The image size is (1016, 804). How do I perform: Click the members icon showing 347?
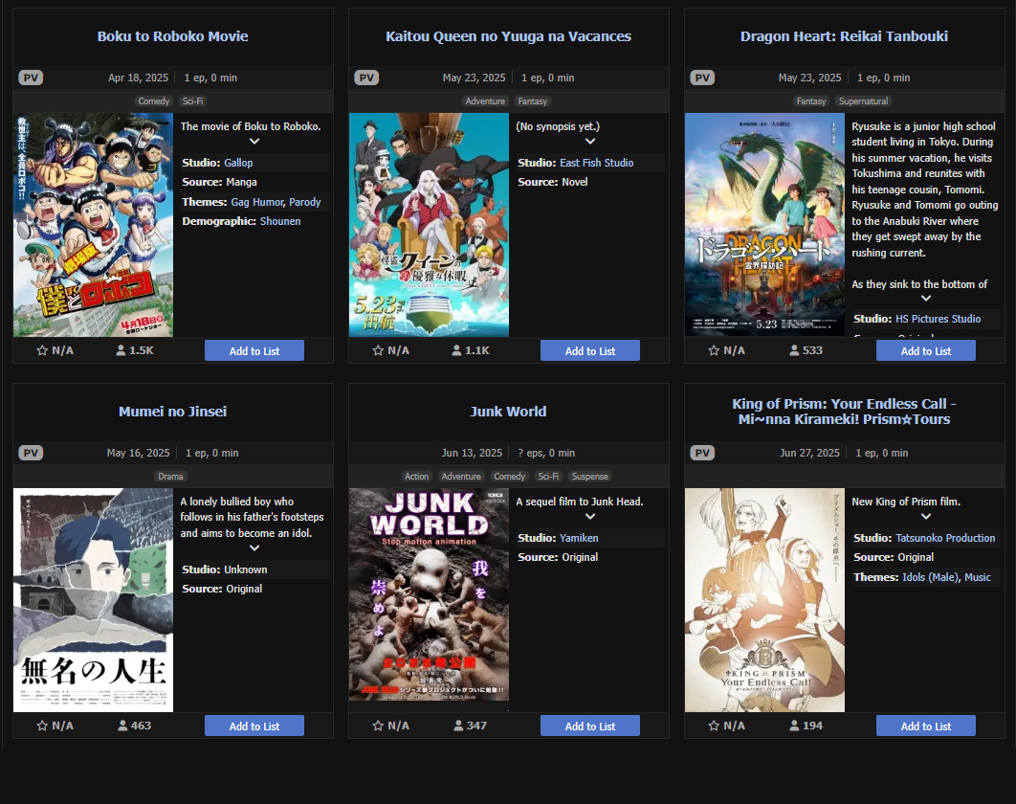click(x=458, y=726)
